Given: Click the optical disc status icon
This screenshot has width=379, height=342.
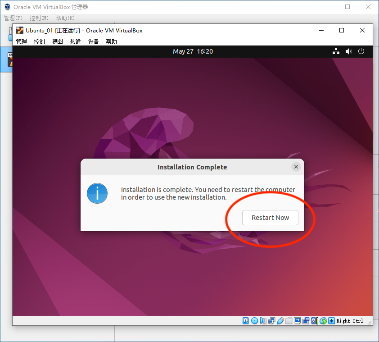Looking at the screenshot, I should [x=254, y=321].
